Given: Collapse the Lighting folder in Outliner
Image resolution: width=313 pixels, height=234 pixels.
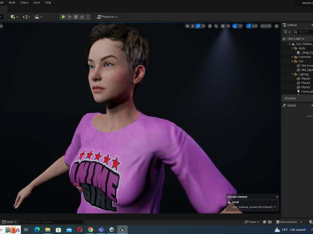Looking at the screenshot, I should click(292, 74).
